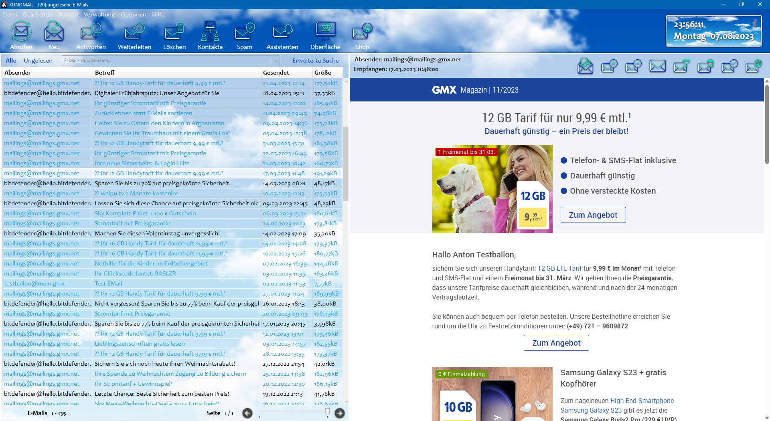Screen dimensions: 770x421
Task: Select 'Machen Sie diesen Valentinstag unvergesslich!' mail
Action: [x=172, y=233]
